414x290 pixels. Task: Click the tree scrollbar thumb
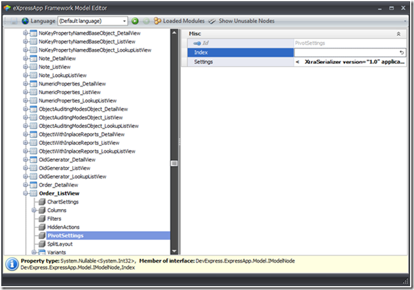(x=174, y=163)
